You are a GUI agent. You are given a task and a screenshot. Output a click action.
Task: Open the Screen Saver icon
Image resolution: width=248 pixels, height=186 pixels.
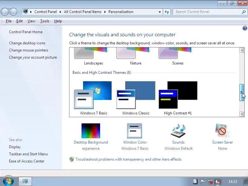click(x=222, y=131)
